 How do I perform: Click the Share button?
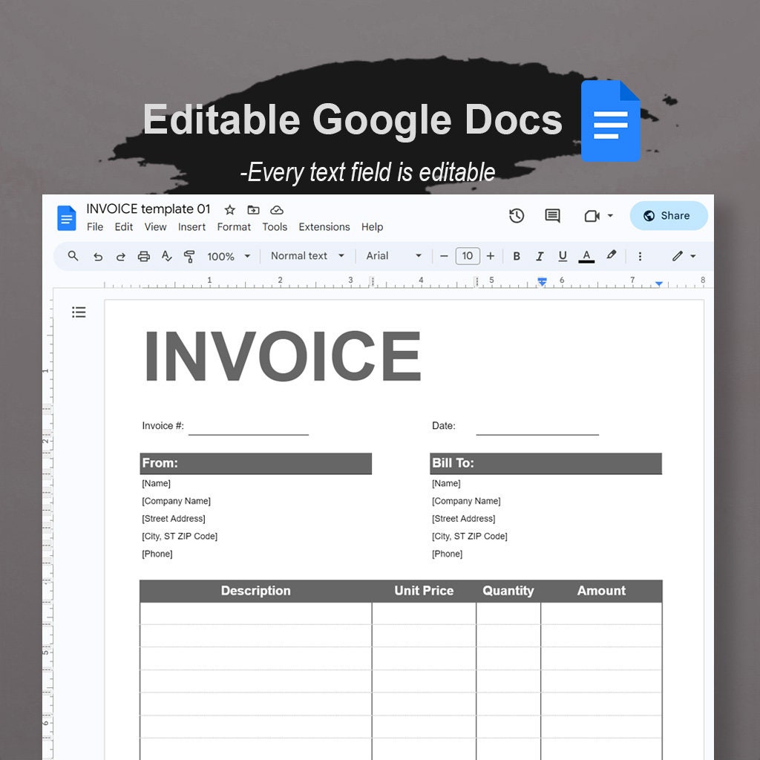669,216
